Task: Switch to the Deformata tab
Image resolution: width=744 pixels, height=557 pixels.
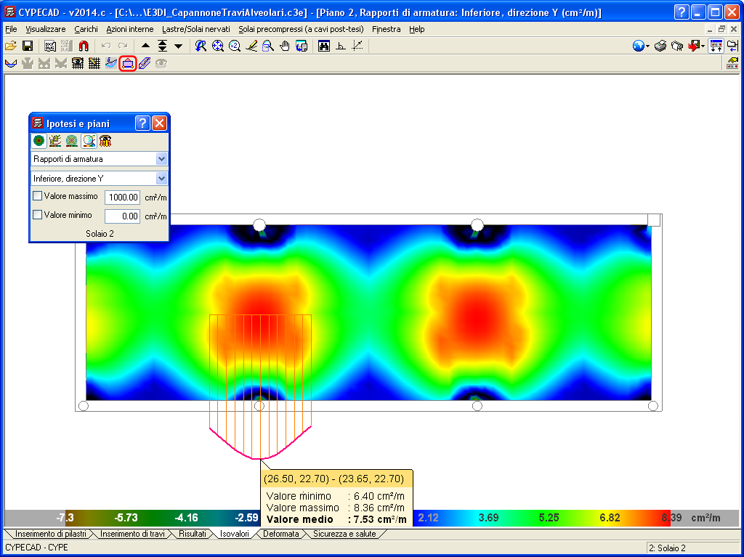Action: point(281,534)
